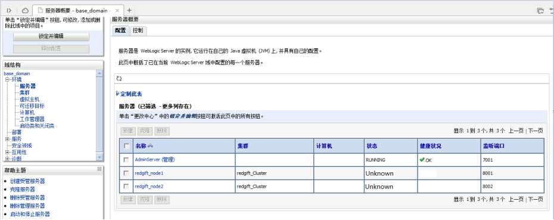554x220 pixels.
Task: Click the tab overview icon at top right
Action: point(540,11)
